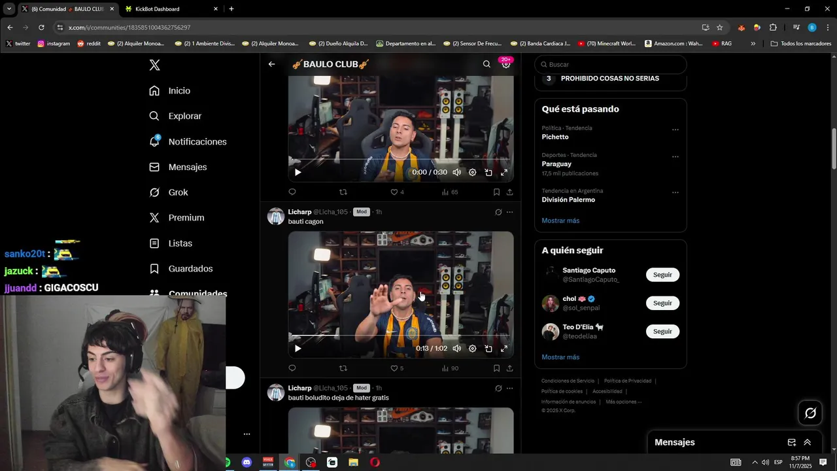Open Guardados in the sidebar
Screen dimensions: 837x471
(181, 269)
